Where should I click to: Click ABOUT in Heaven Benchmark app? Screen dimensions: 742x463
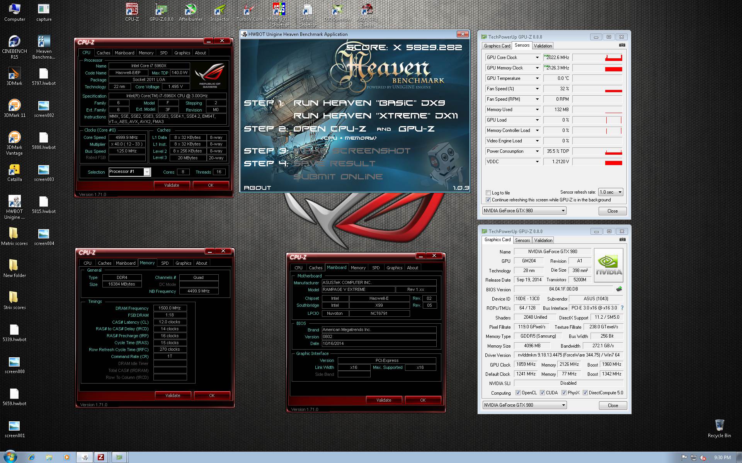click(x=257, y=188)
